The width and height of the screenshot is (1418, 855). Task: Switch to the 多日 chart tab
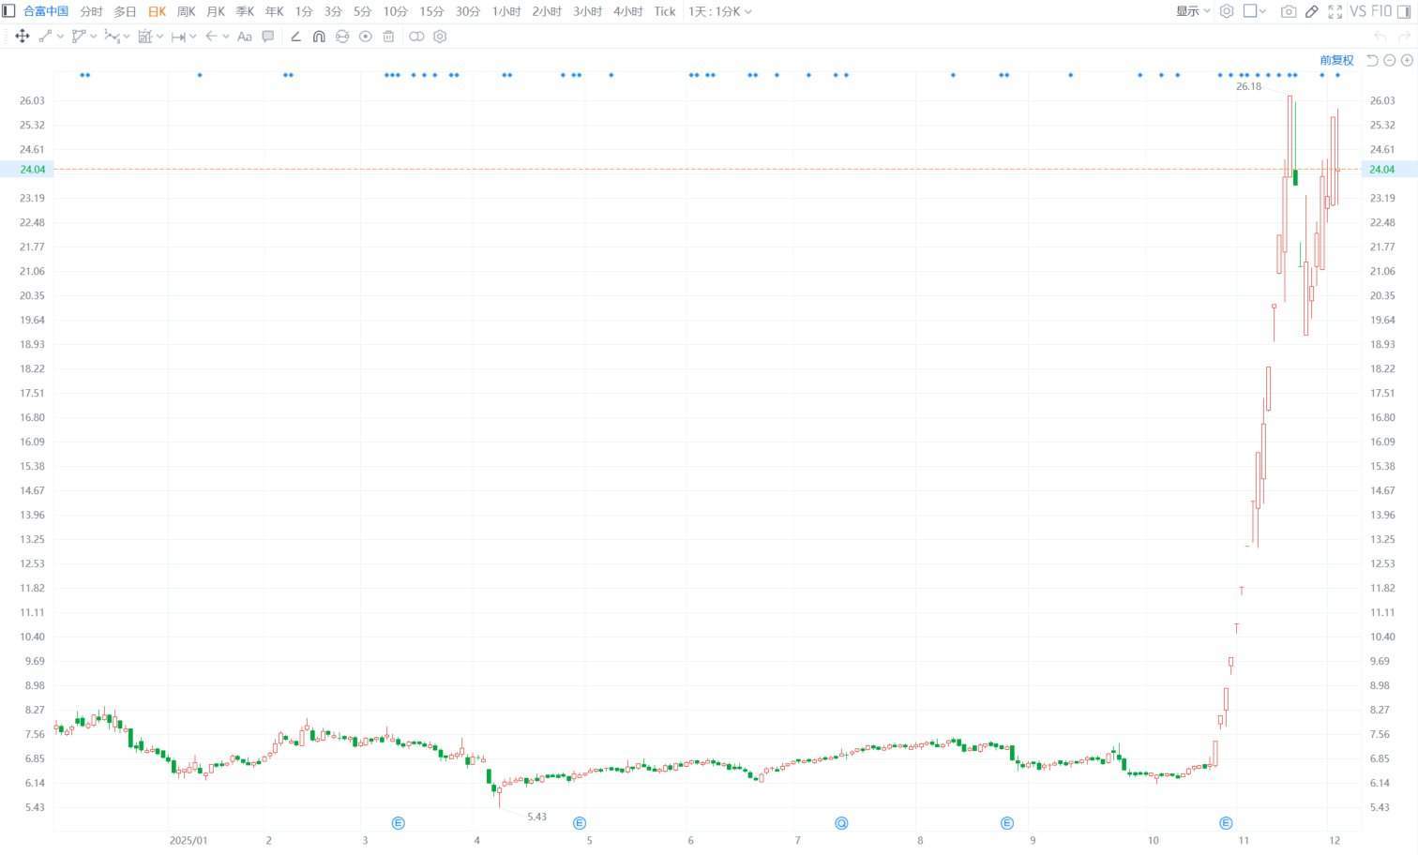click(x=125, y=11)
